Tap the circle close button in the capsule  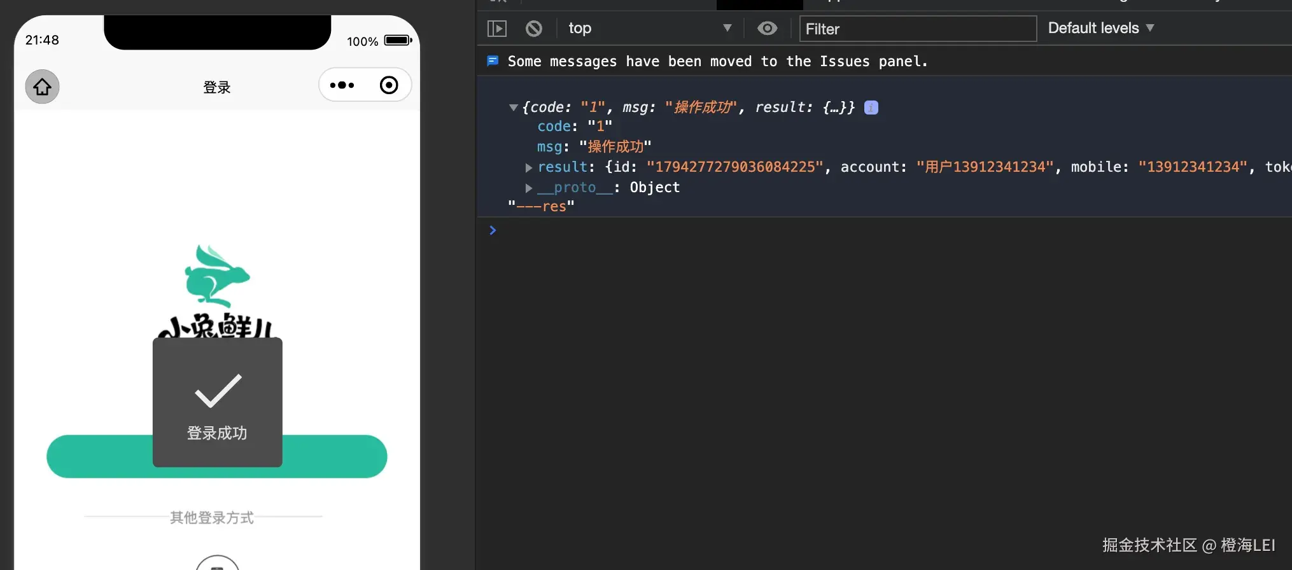(389, 85)
